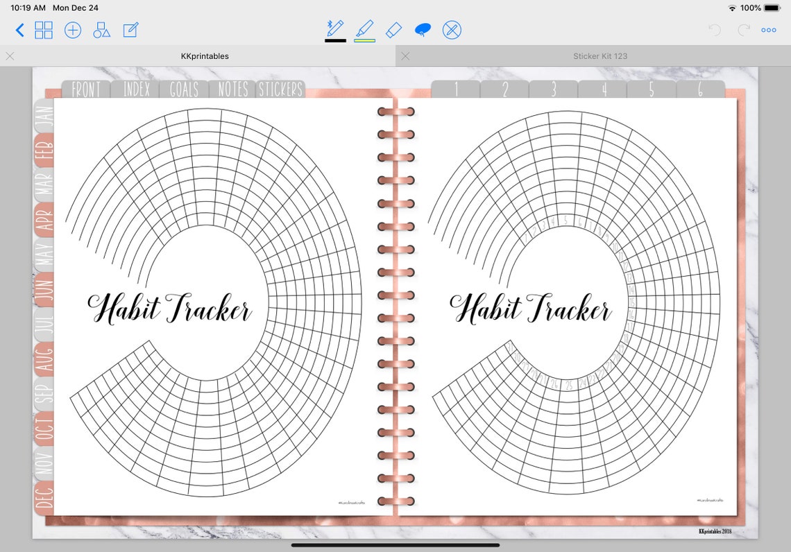Open more options with three dots

[768, 30]
